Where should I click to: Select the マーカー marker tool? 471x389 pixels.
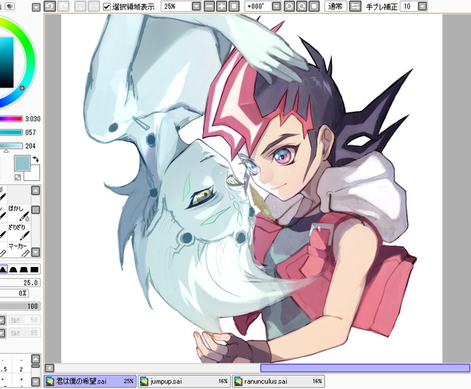coord(19,250)
